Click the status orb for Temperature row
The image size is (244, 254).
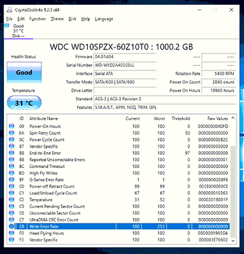pyautogui.click(x=11, y=200)
